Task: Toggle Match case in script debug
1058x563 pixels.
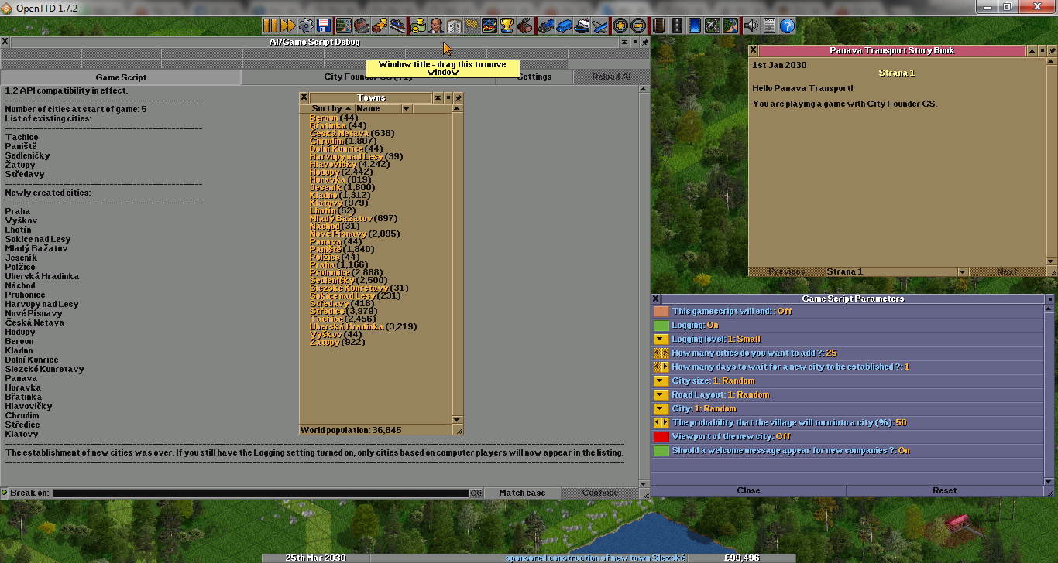Action: (522, 493)
